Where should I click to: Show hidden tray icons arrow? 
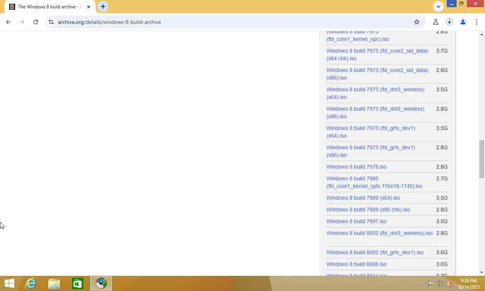(422, 284)
